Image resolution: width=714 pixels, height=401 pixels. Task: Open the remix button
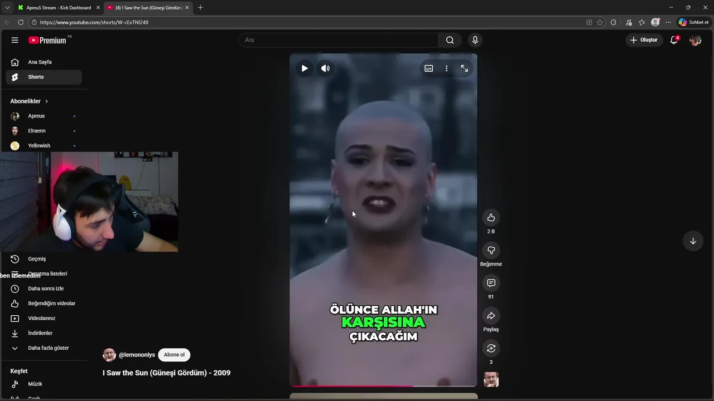[491, 349]
